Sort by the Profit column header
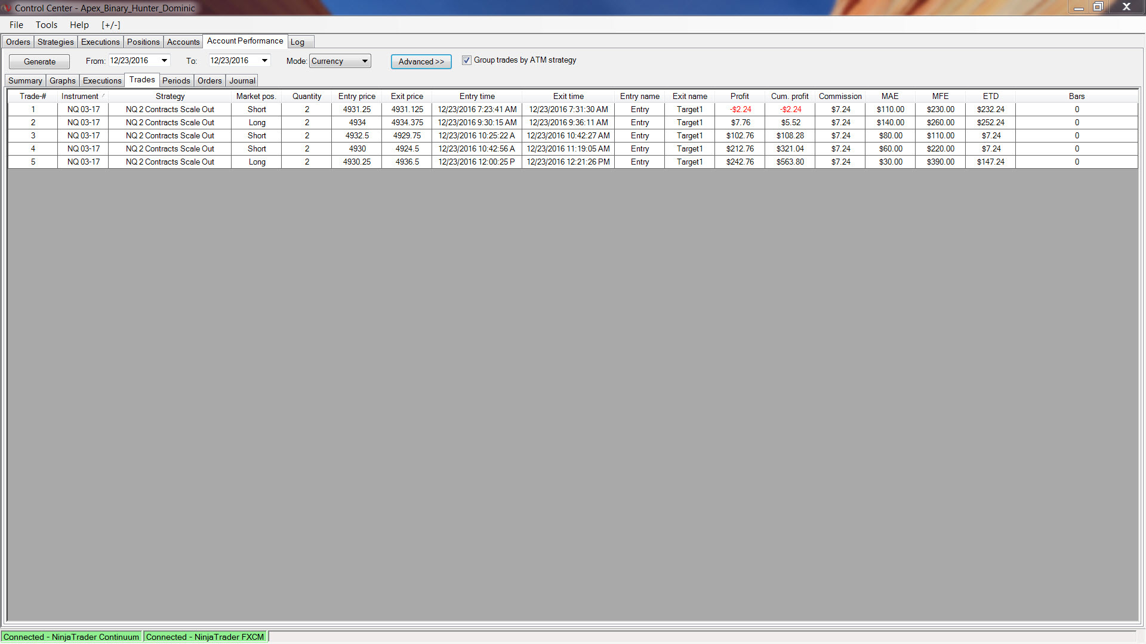 [x=740, y=96]
